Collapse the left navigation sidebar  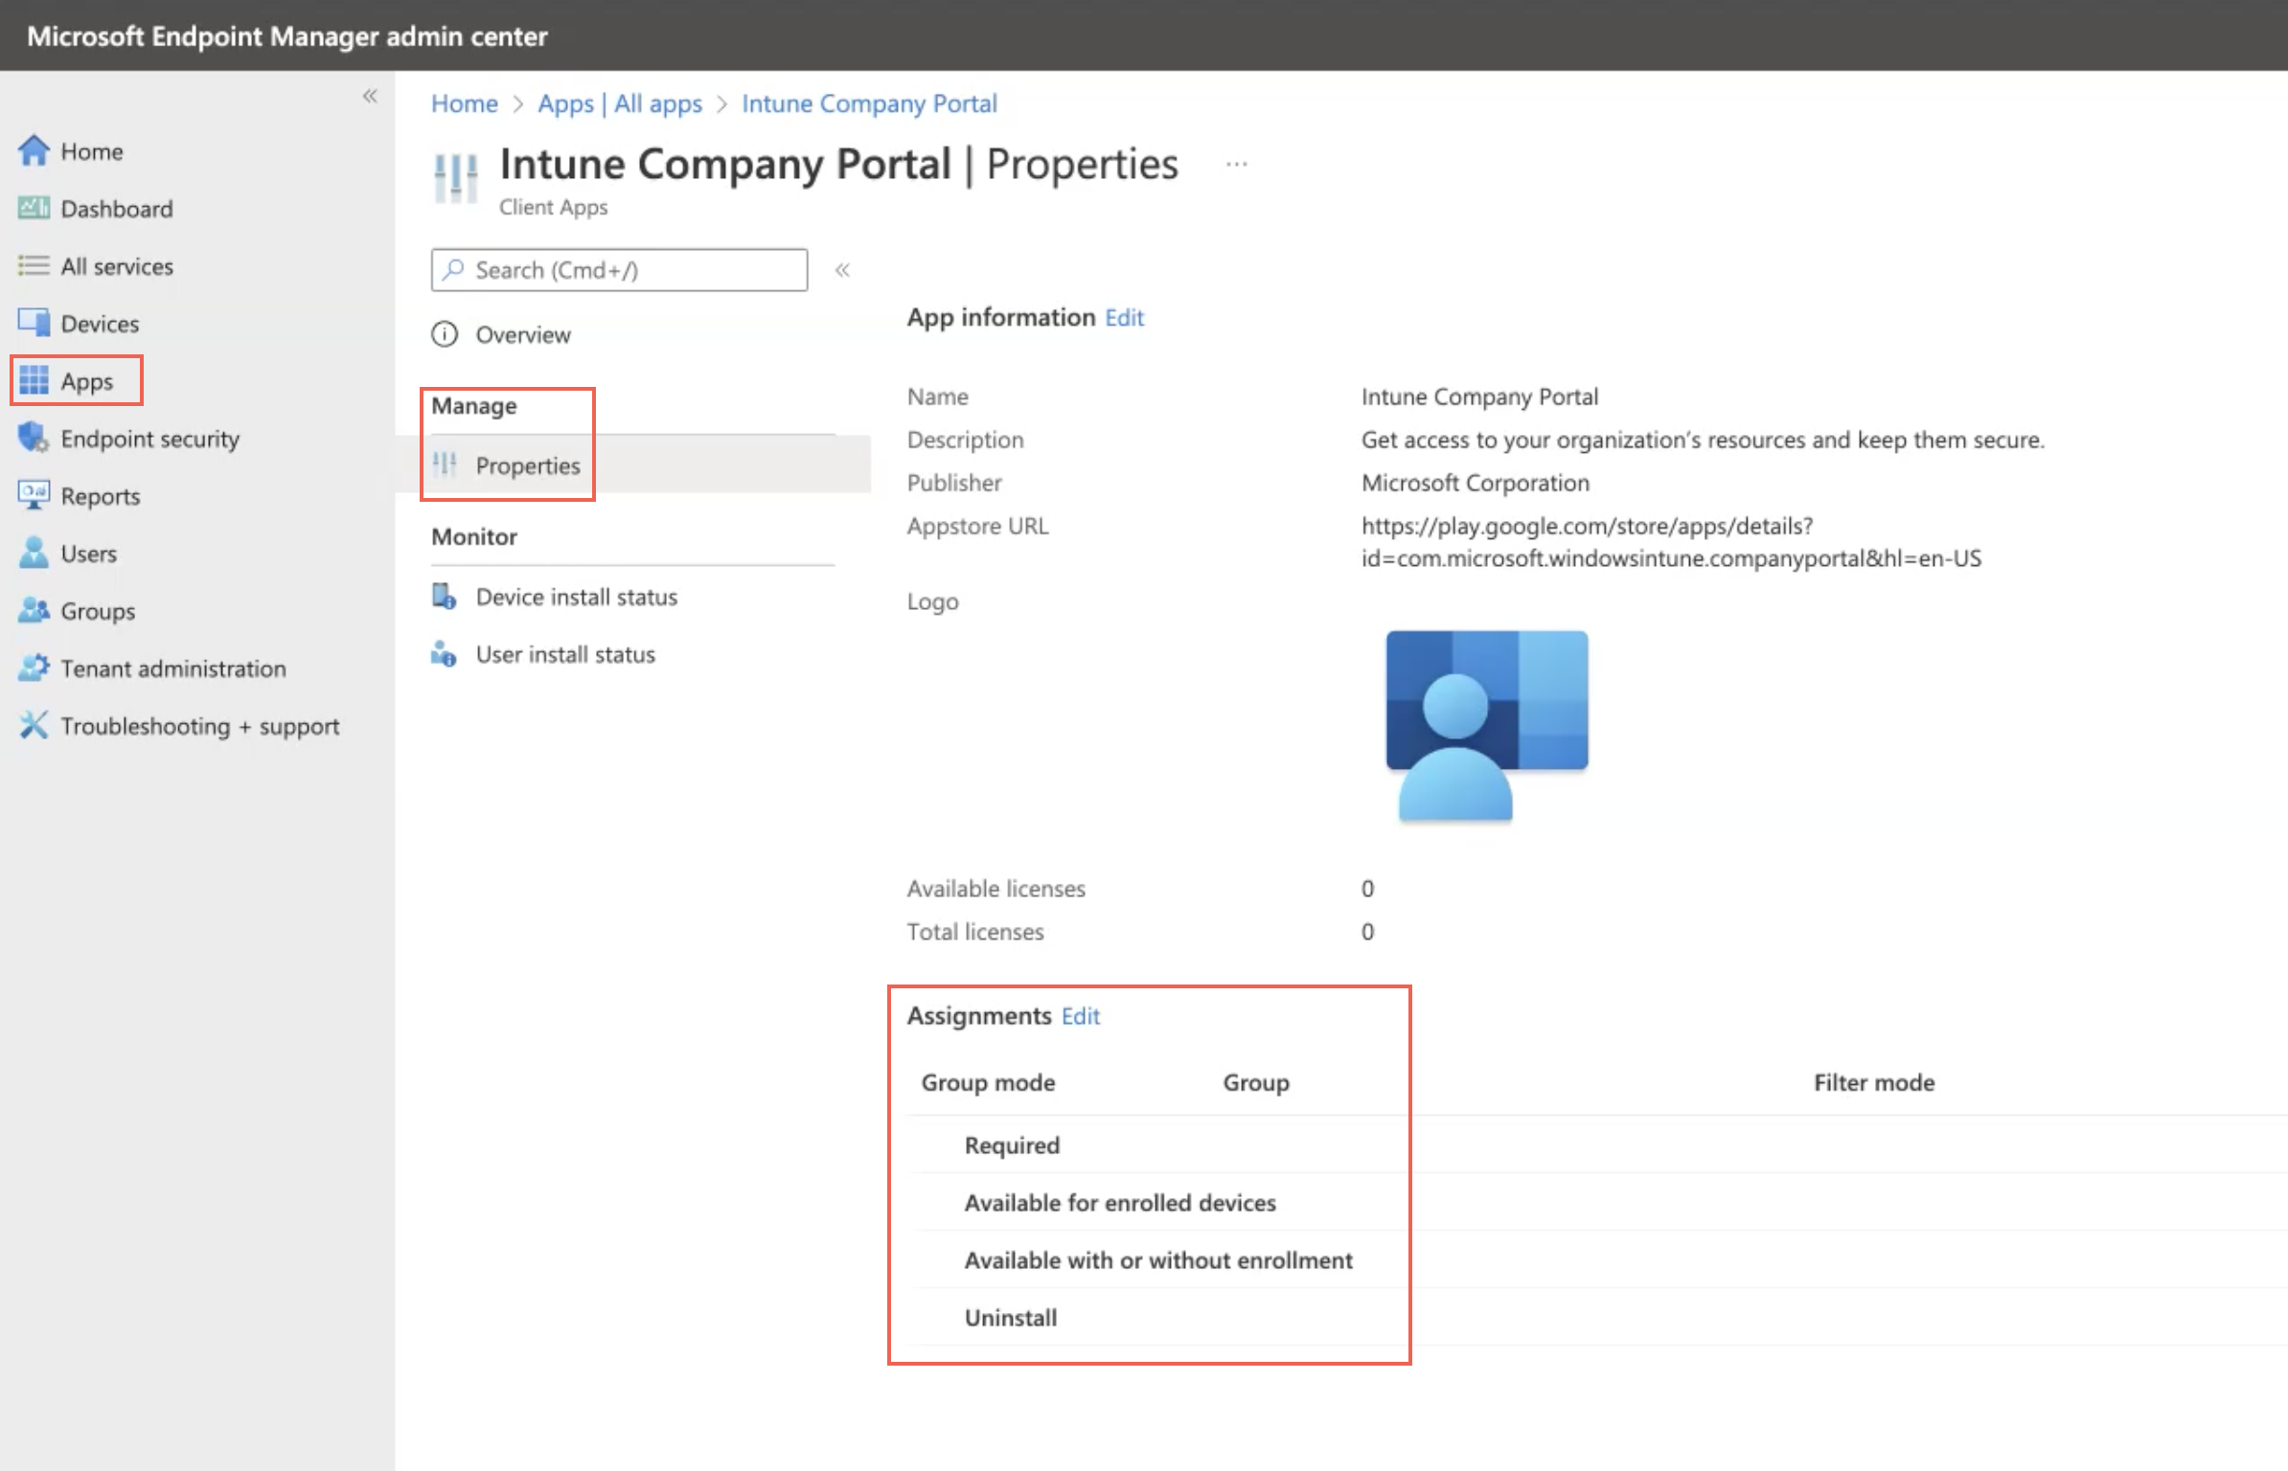370,96
